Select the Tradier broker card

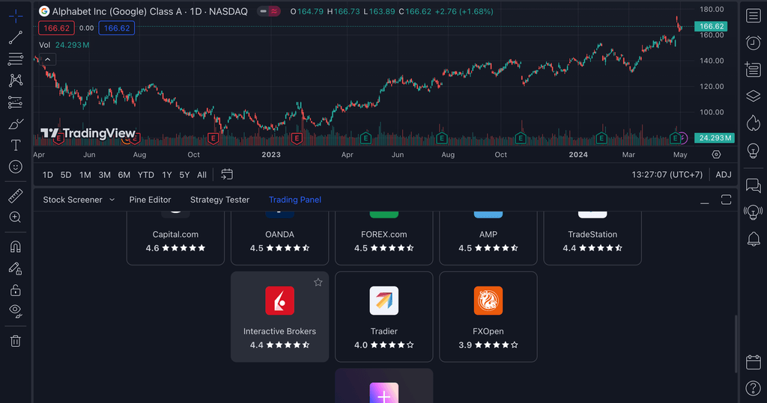[x=383, y=316]
